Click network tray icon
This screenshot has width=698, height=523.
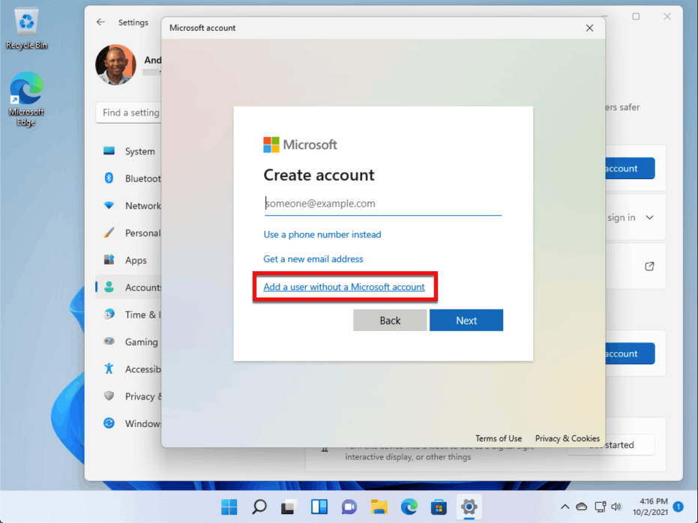coord(600,507)
